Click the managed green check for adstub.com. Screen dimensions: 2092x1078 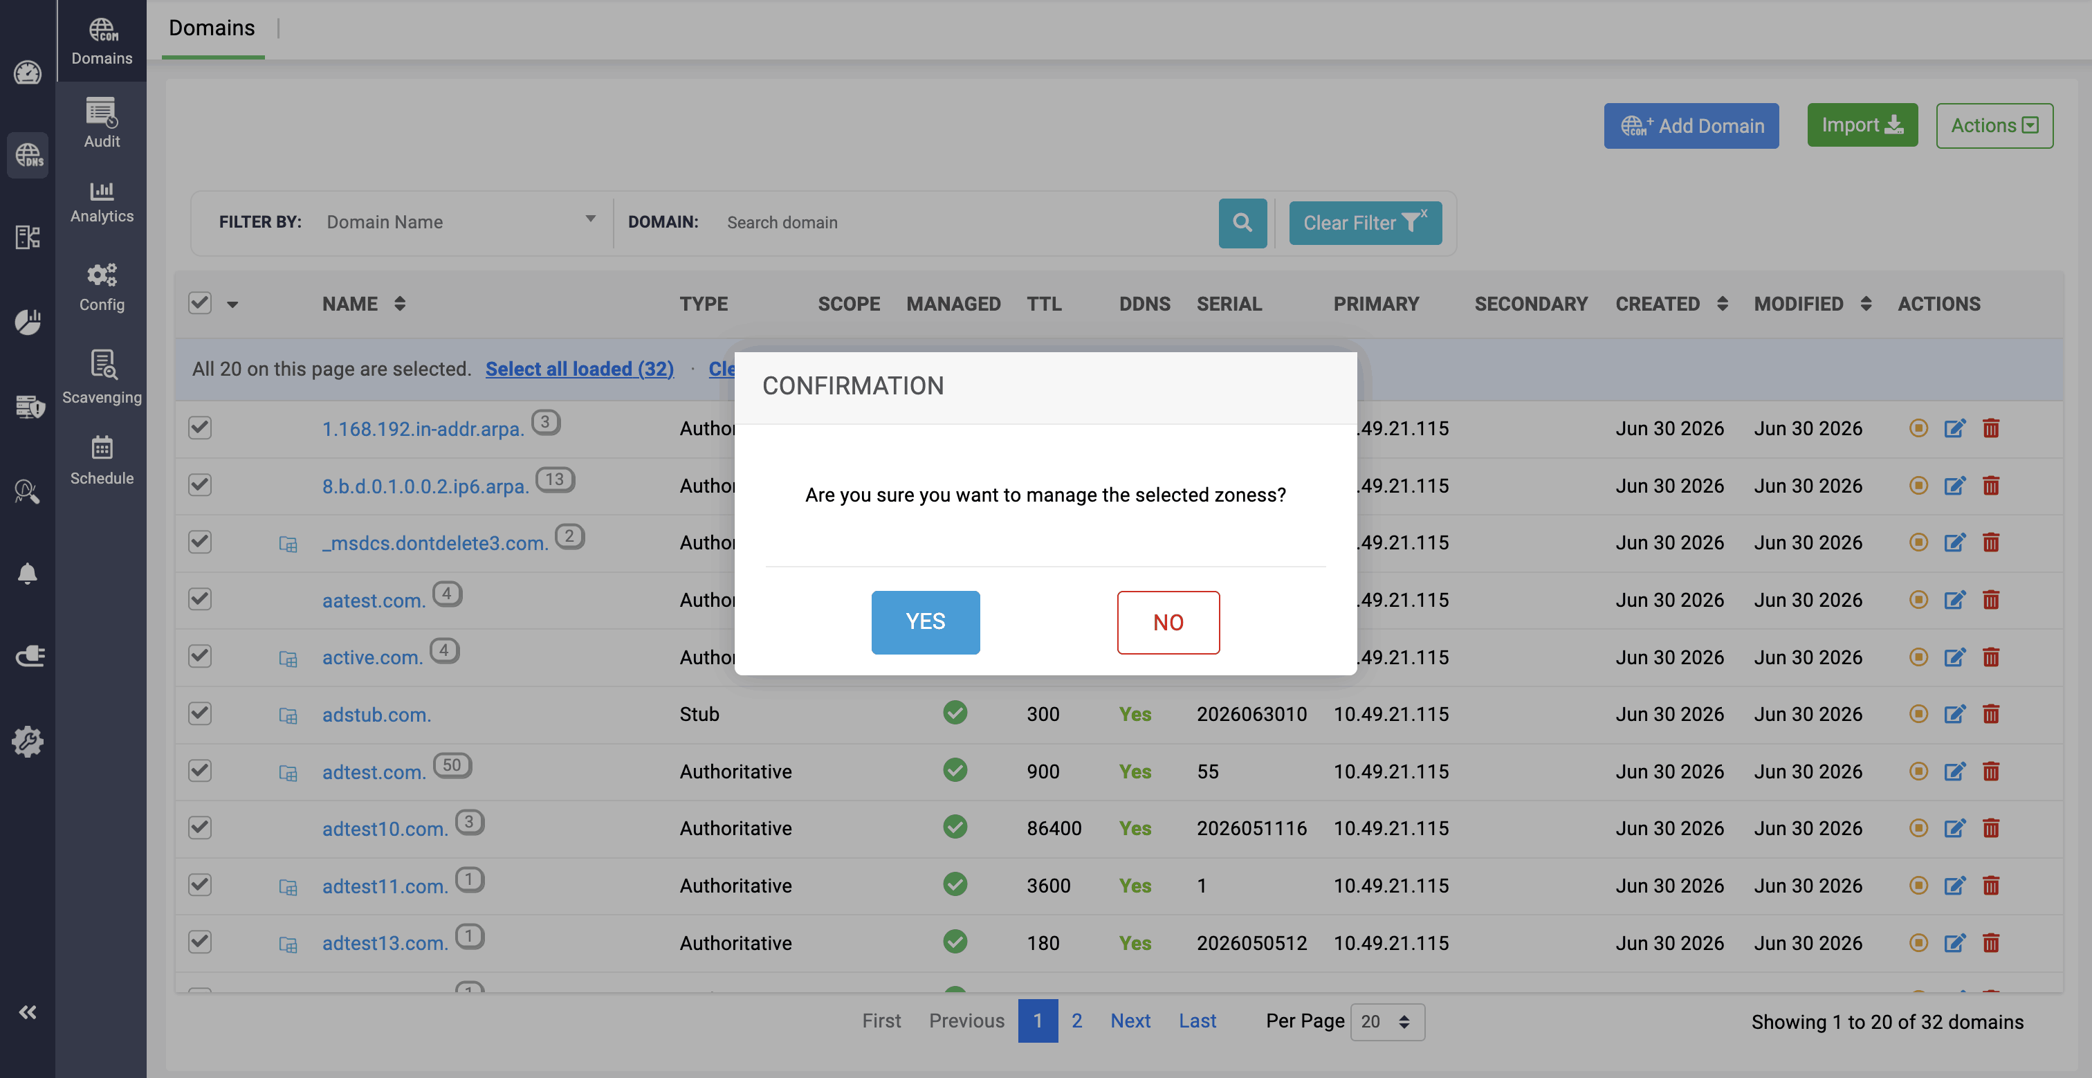coord(955,713)
